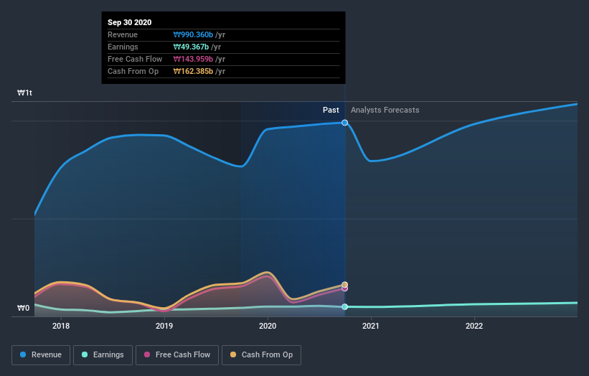Viewport: 589px width, 376px height.
Task: Click the 2020 x-axis label
Action: point(268,326)
